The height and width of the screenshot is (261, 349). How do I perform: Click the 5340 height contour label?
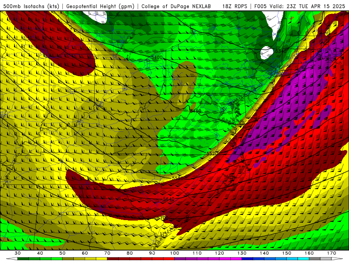pos(281,51)
